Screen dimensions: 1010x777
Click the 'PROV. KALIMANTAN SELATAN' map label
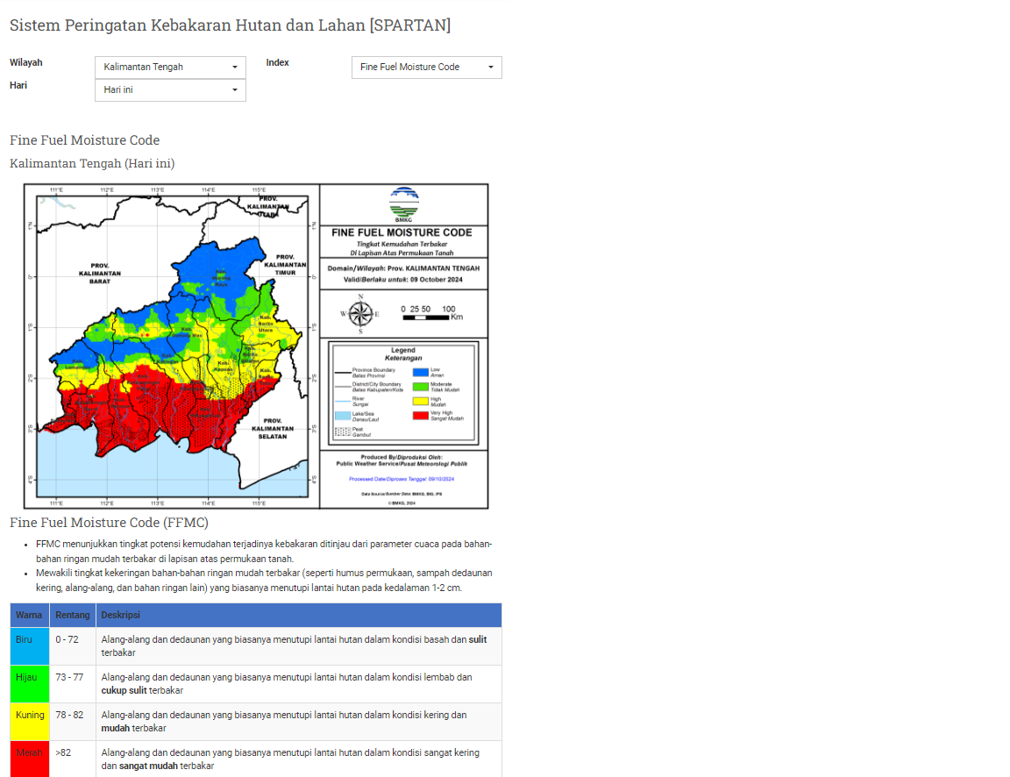coord(273,429)
